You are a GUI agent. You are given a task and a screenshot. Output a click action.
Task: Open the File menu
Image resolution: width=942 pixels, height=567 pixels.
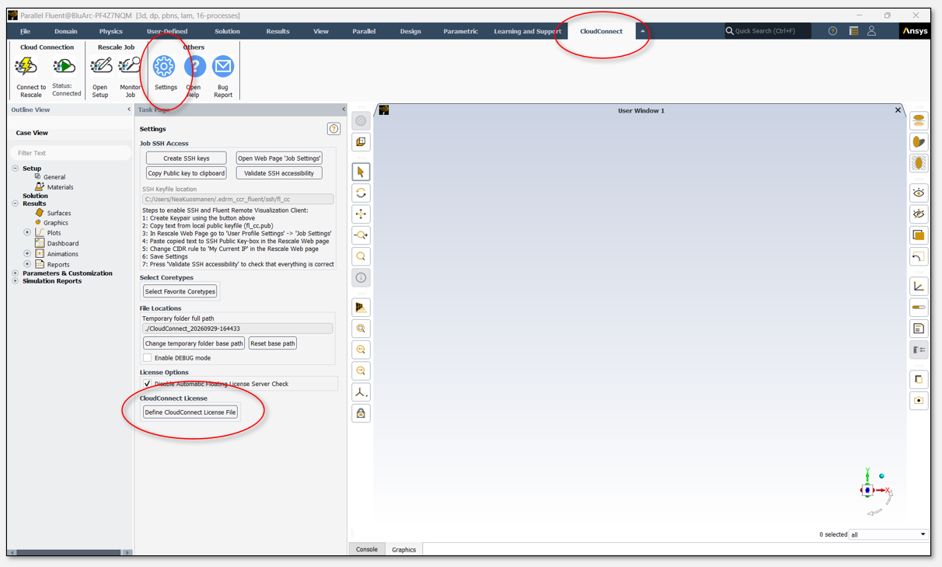click(x=25, y=31)
